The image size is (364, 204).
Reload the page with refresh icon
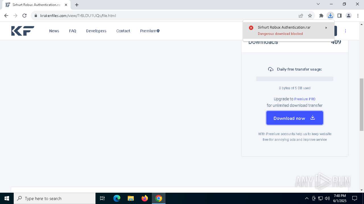click(x=24, y=16)
